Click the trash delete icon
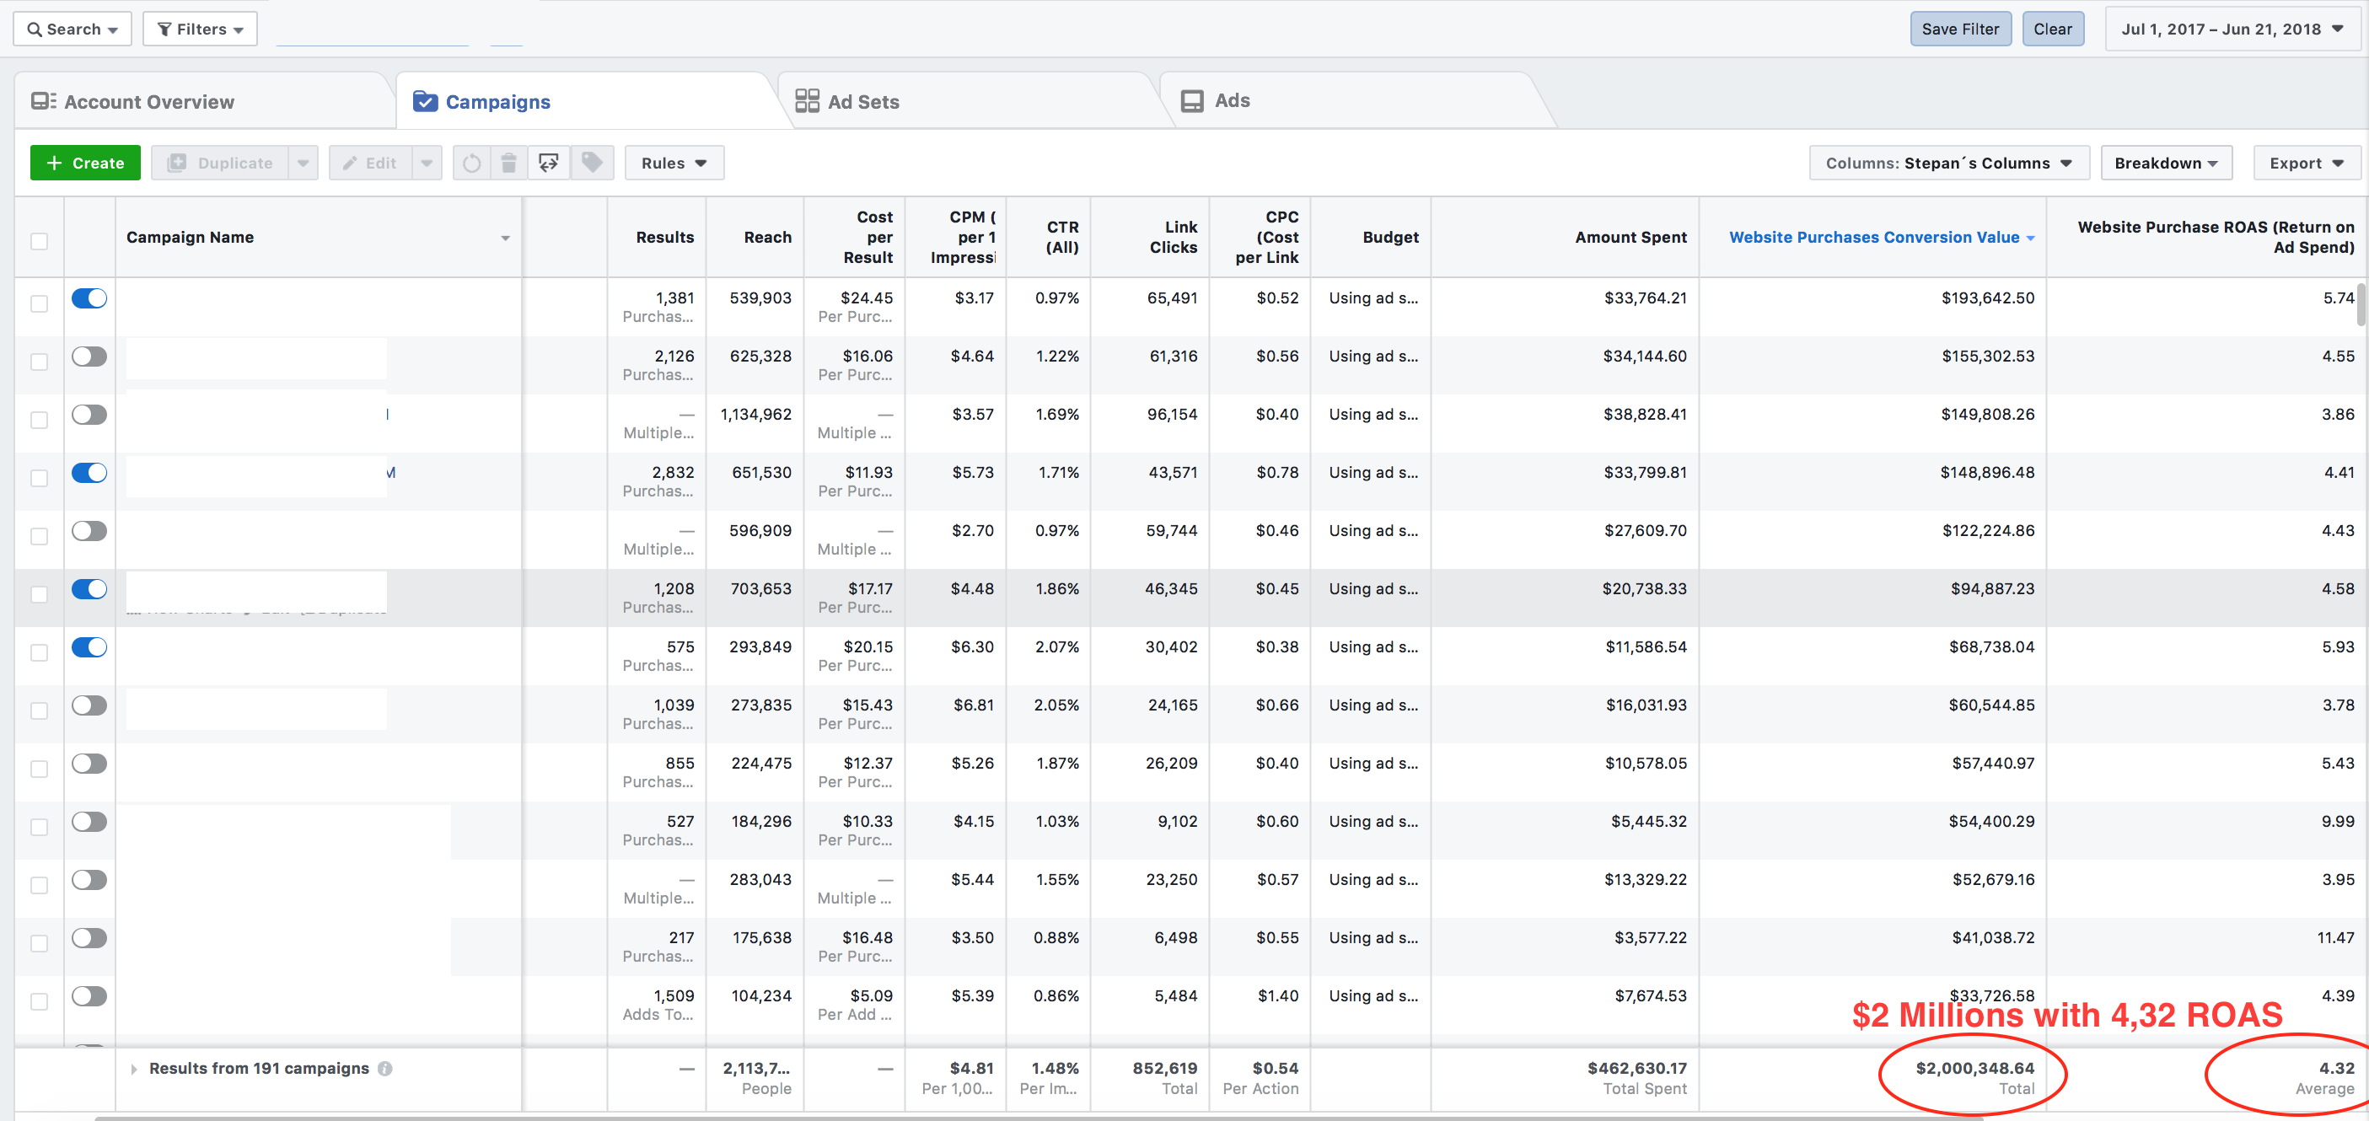The width and height of the screenshot is (2369, 1121). click(x=508, y=163)
